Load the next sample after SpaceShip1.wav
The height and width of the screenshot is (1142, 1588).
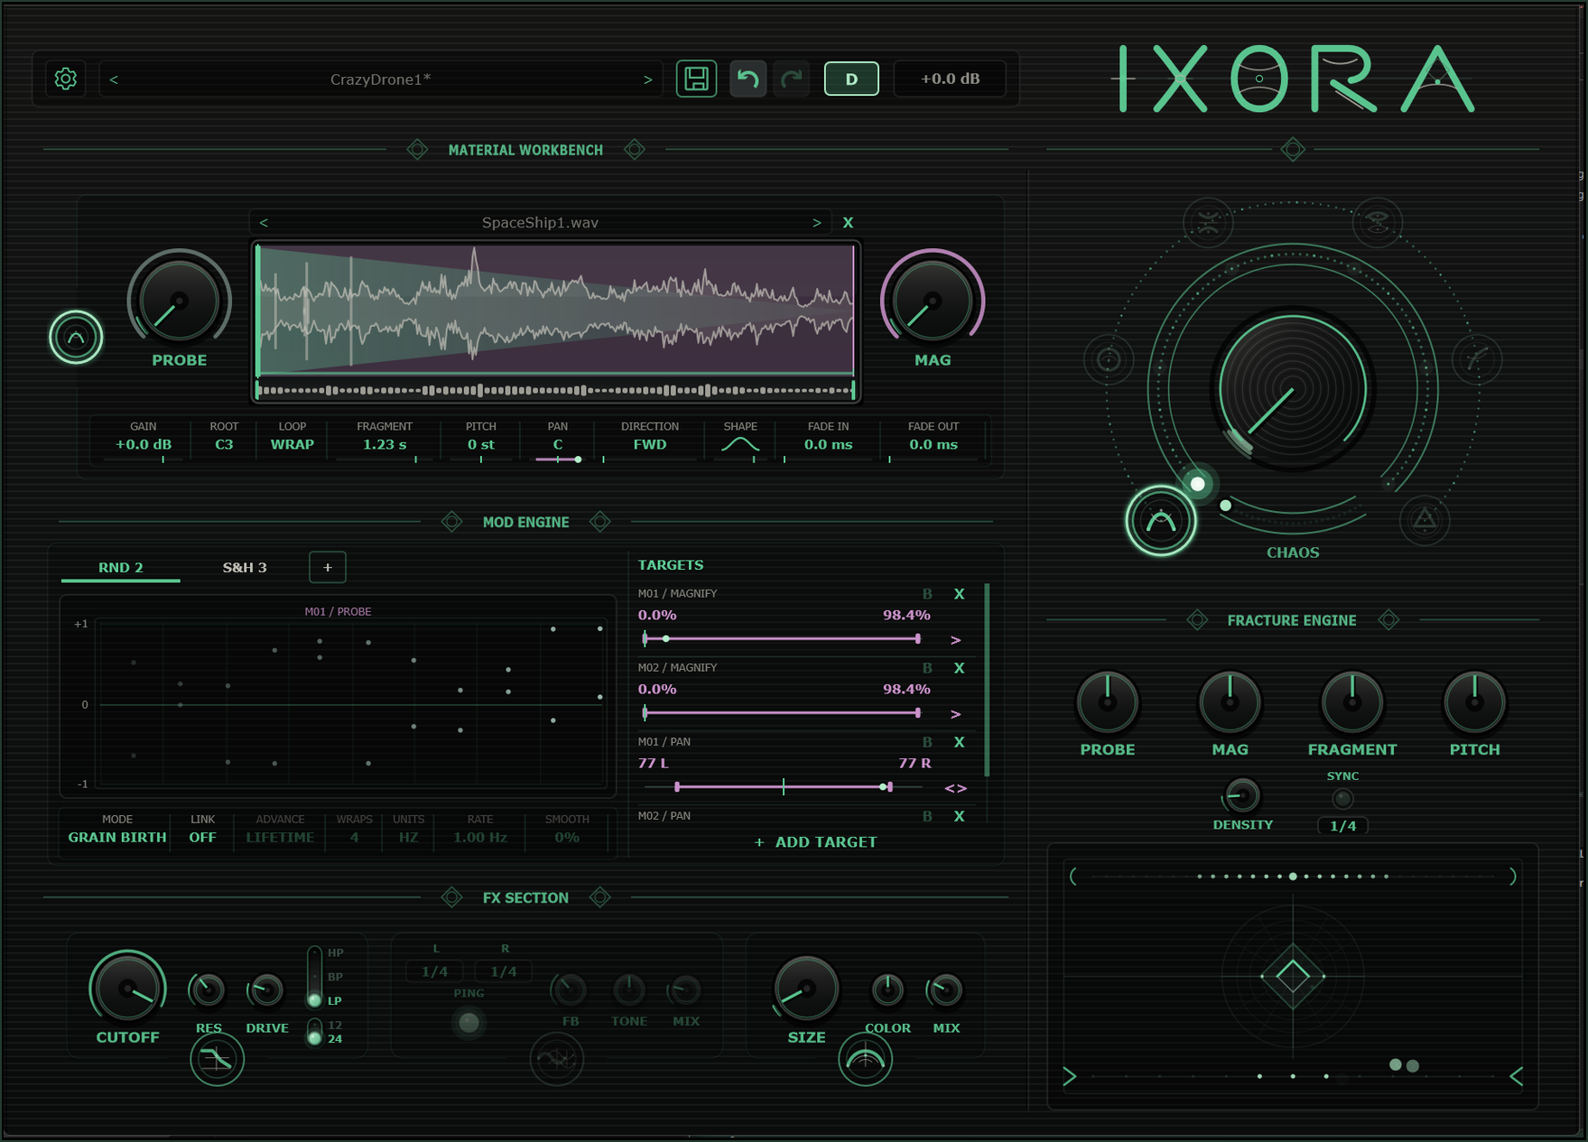[816, 222]
